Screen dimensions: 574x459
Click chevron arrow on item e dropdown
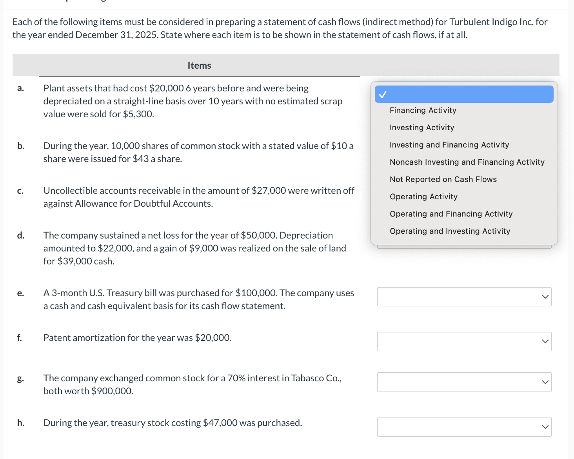point(545,297)
